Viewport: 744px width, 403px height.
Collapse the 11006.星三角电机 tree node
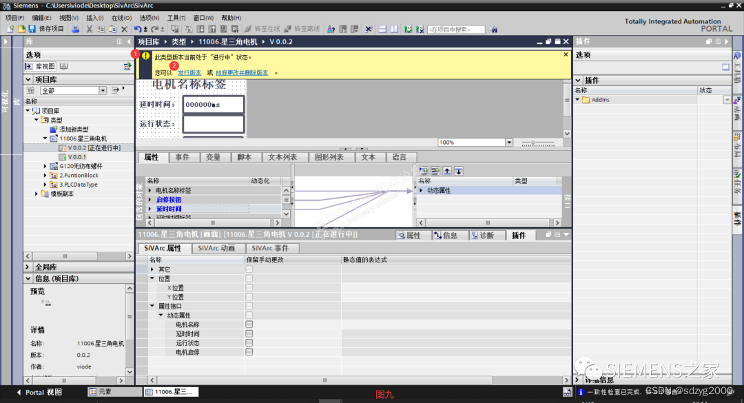point(45,138)
